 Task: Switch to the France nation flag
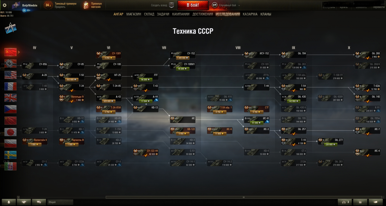pos(10,86)
